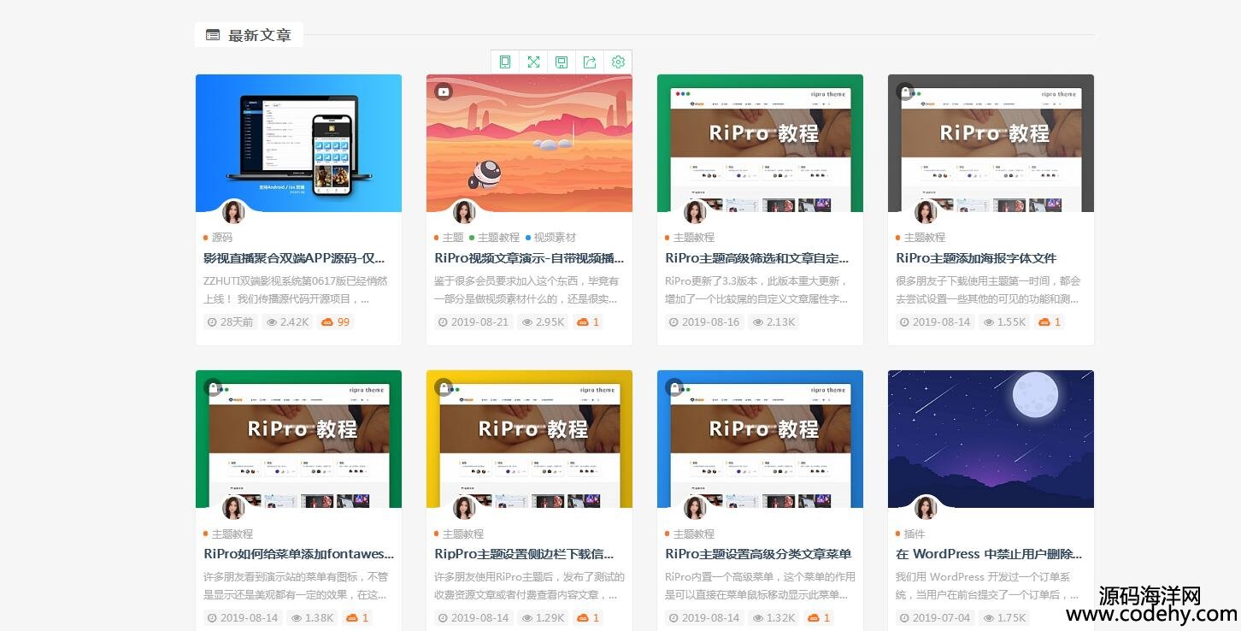Click lock badge on RiPro主题添加海报字体文件 thumbnail

(904, 91)
